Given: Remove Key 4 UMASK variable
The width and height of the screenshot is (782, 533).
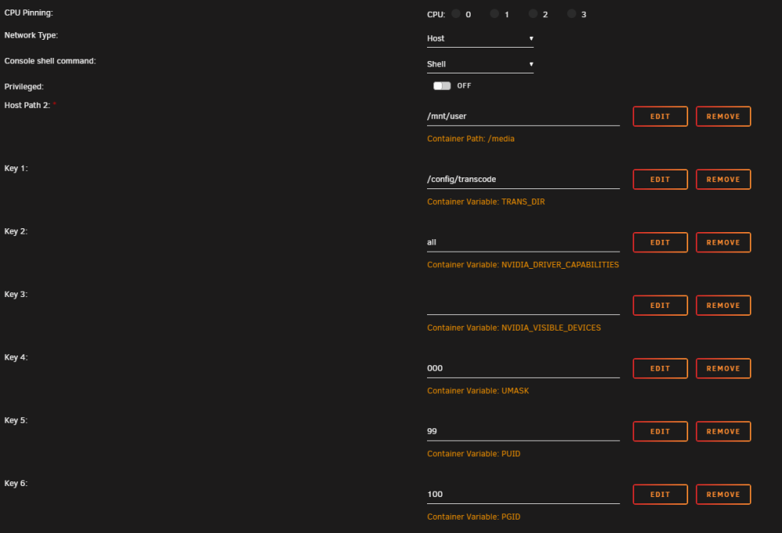Looking at the screenshot, I should pos(723,368).
